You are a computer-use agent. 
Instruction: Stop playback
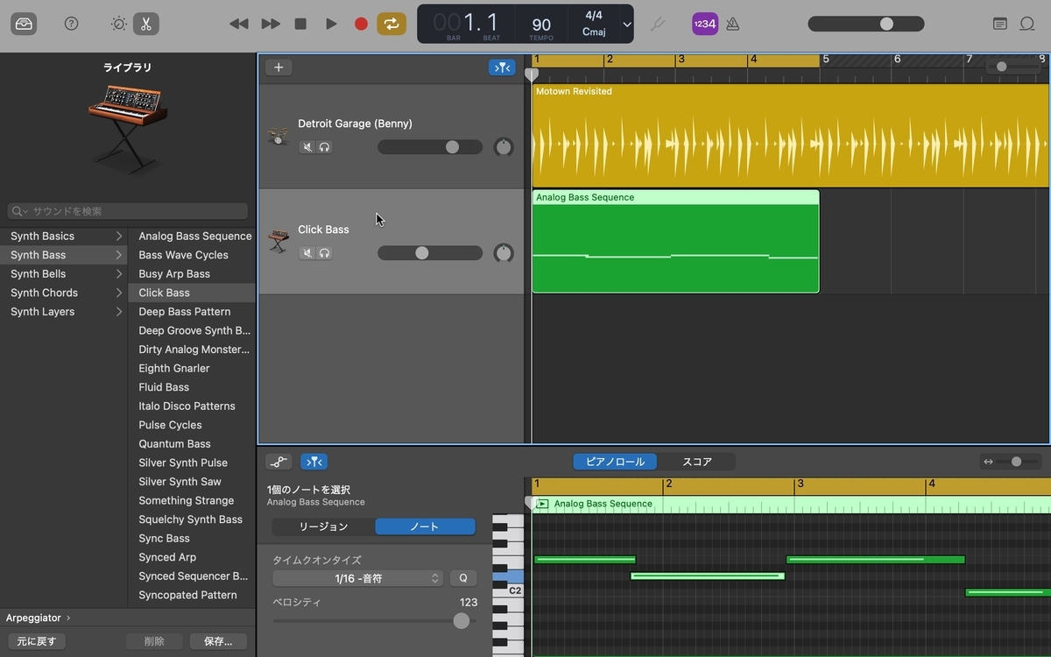(x=300, y=24)
